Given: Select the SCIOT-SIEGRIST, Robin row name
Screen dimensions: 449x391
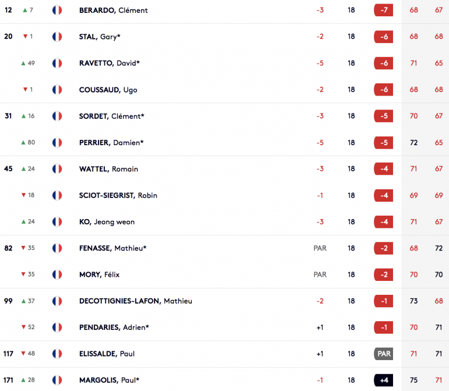Looking at the screenshot, I should pyautogui.click(x=118, y=196).
